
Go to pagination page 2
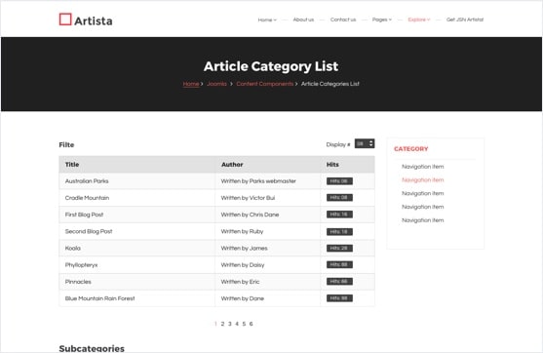(222, 324)
